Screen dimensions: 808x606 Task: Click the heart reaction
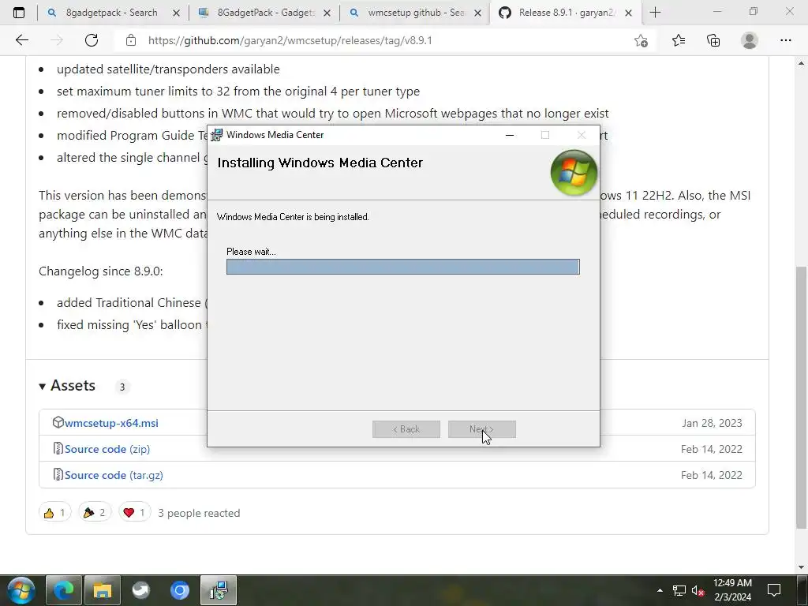point(134,513)
